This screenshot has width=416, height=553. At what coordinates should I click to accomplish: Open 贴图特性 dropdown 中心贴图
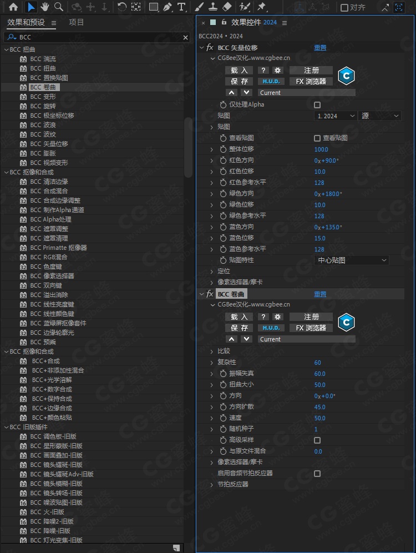[x=351, y=260]
